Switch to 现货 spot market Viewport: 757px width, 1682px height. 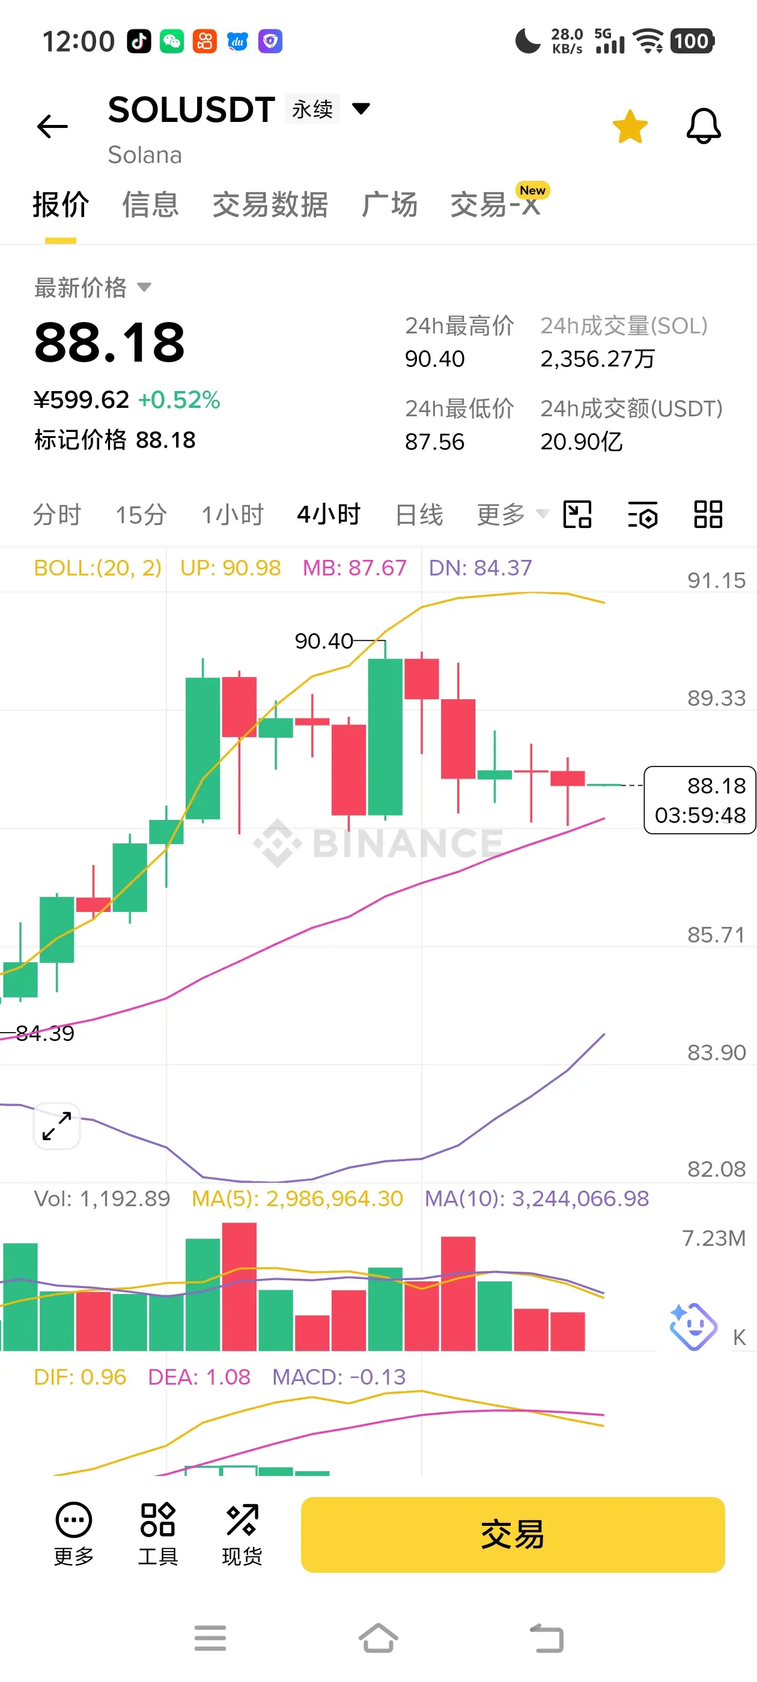[242, 1534]
